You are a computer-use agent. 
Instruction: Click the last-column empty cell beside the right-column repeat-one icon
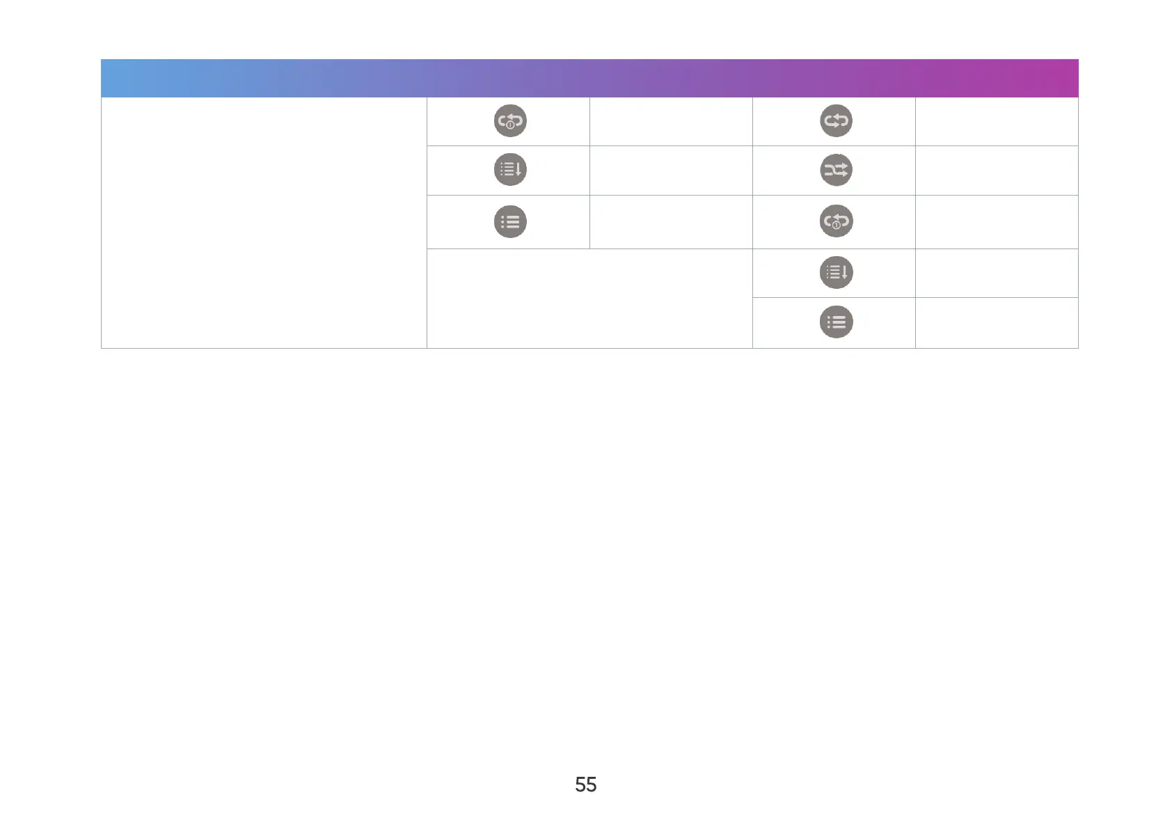click(997, 222)
